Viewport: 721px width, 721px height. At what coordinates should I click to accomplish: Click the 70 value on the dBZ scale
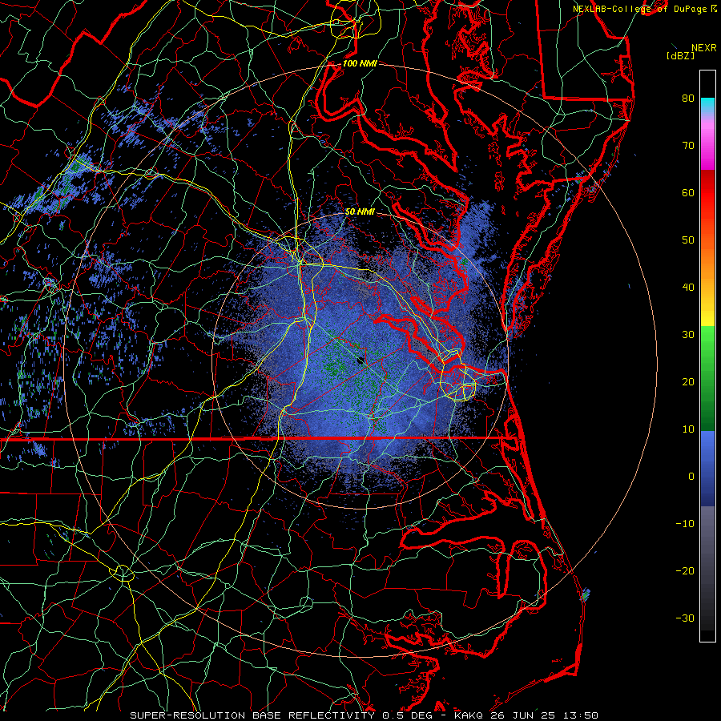click(x=688, y=145)
